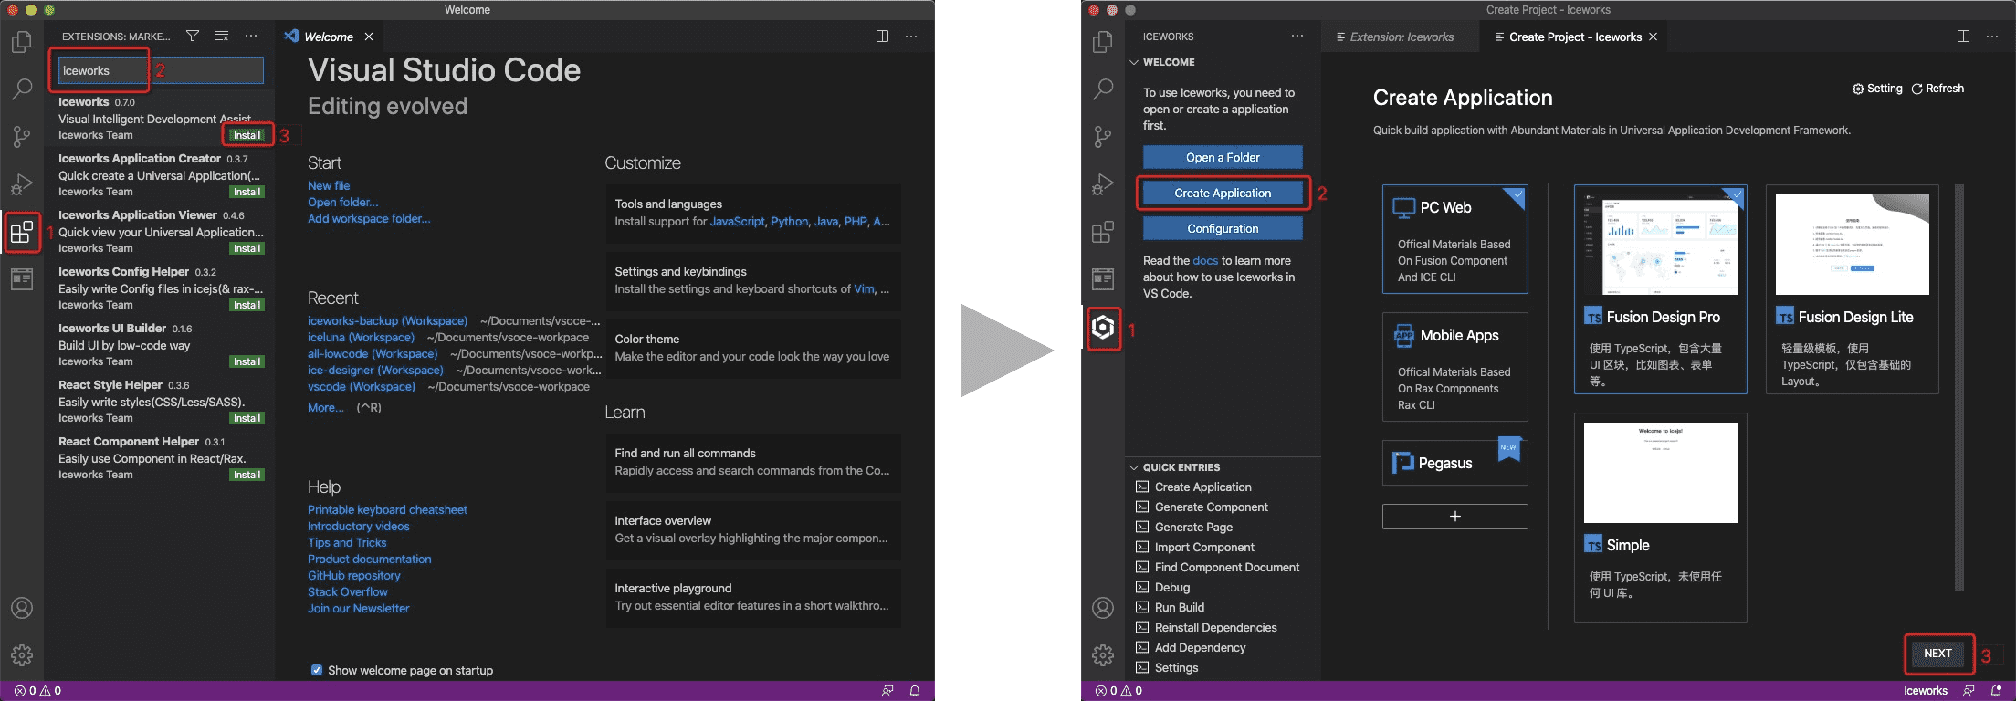
Task: Open Iceworks panel more actions ellipsis
Action: tap(1297, 37)
